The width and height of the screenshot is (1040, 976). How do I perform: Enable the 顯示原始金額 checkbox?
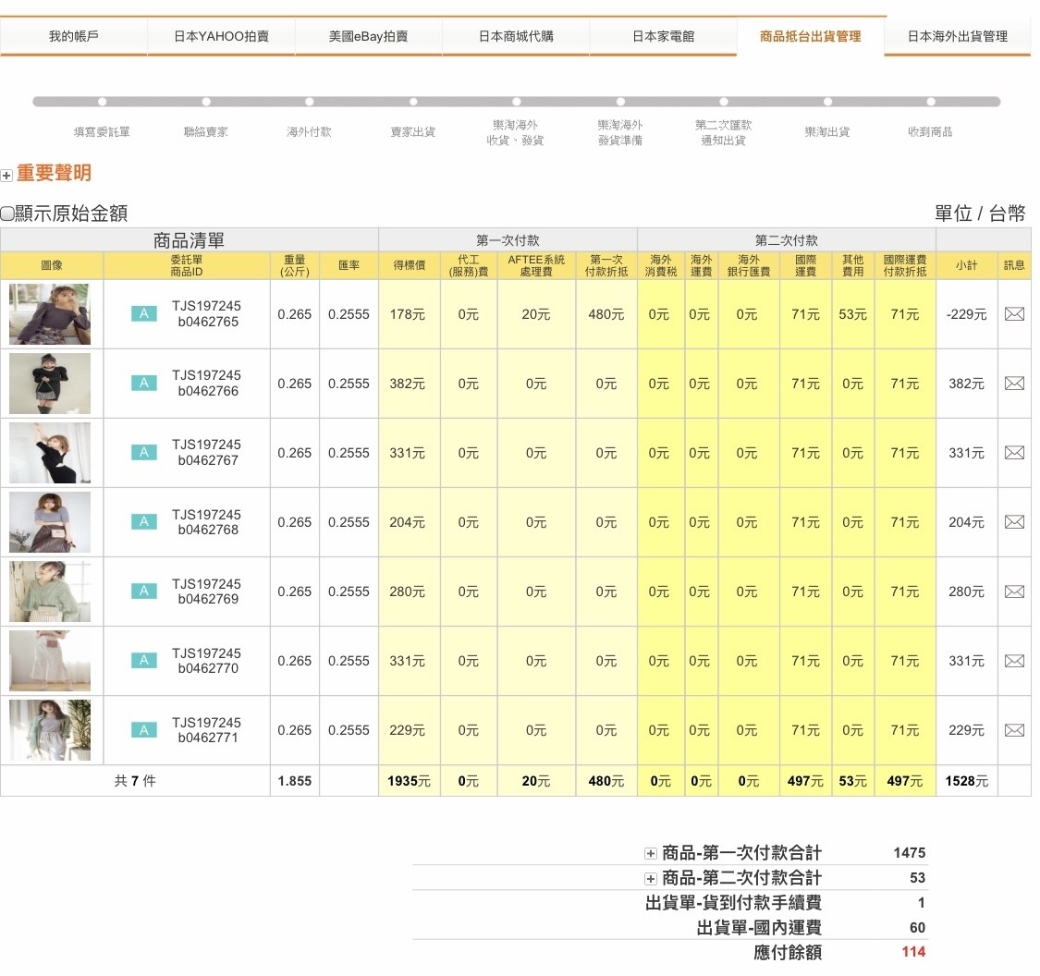pyautogui.click(x=7, y=213)
